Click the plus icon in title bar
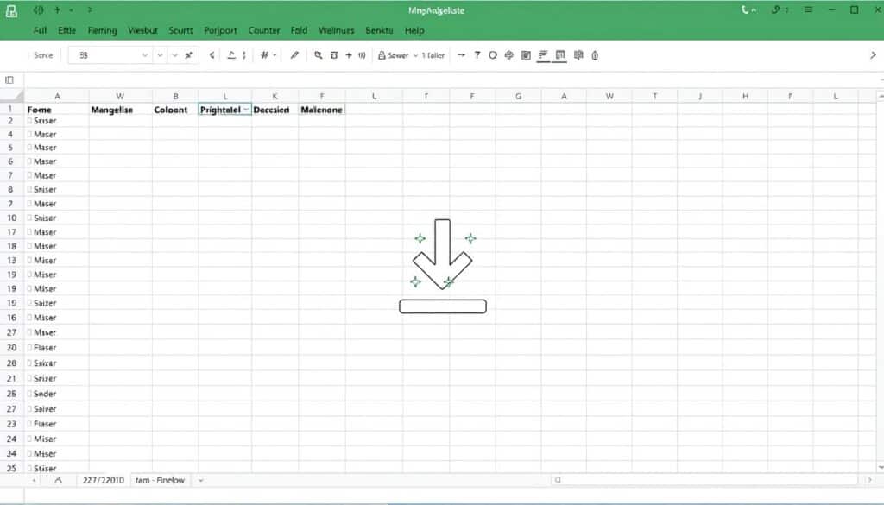Screen dimensions: 884x505 tap(57, 9)
